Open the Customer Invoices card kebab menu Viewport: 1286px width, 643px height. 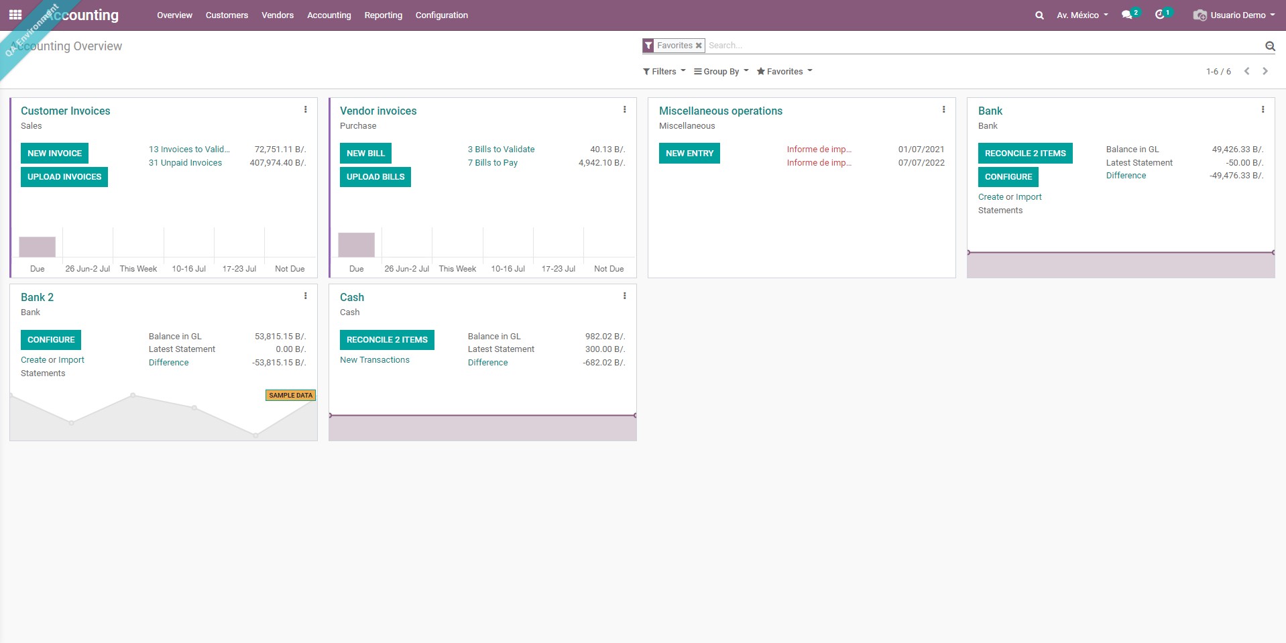[x=306, y=109]
